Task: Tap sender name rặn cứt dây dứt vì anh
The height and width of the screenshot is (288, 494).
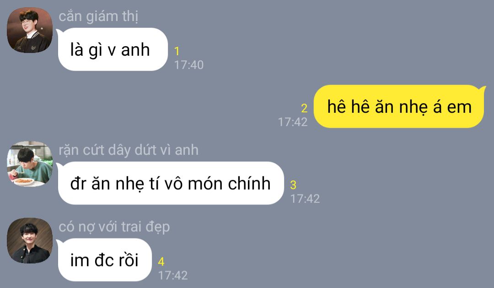Action: [x=129, y=150]
